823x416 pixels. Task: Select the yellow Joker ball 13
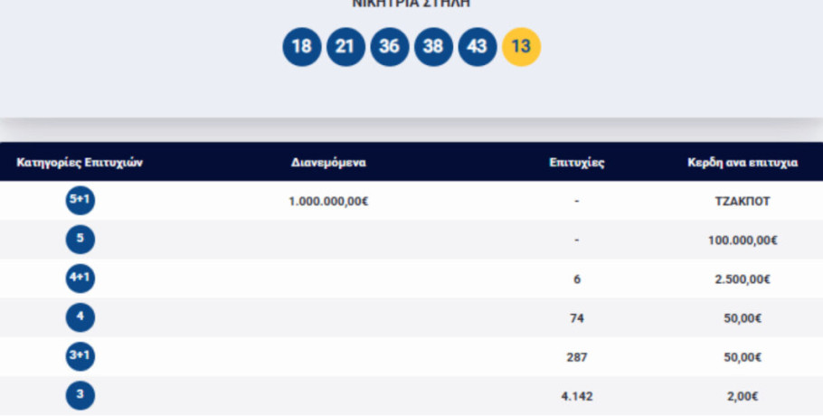[521, 47]
